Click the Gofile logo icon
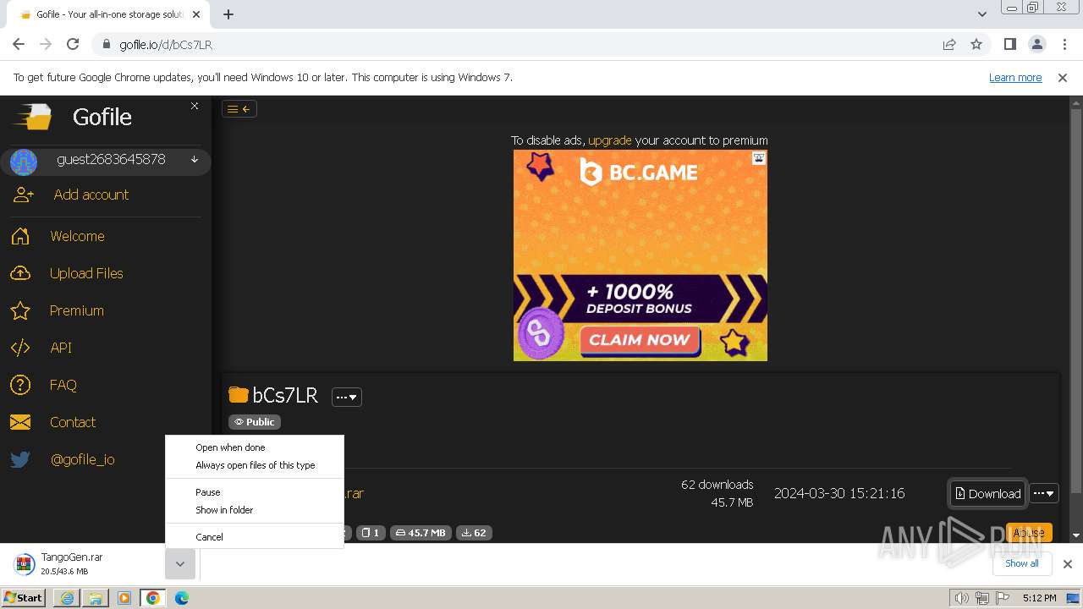 coord(34,116)
